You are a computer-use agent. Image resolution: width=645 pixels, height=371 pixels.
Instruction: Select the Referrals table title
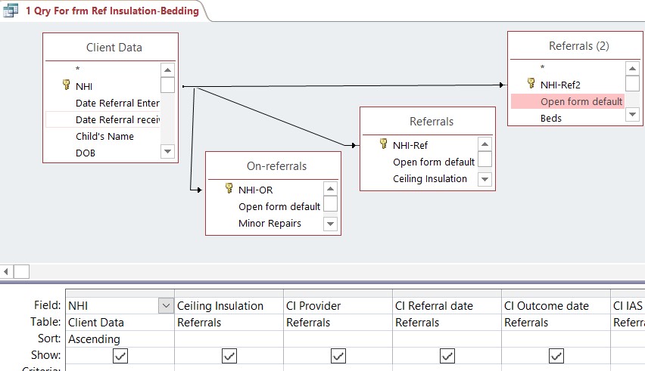432,122
